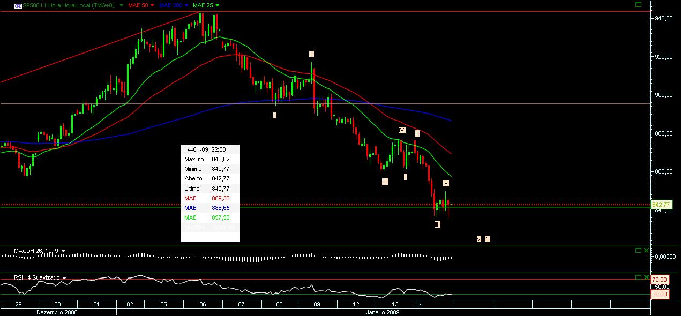Click the RSI 30,00 level tag
This screenshot has width=681, height=316.
pos(660,294)
